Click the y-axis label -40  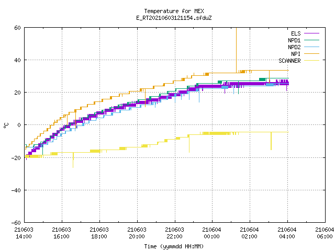pos(16,190)
